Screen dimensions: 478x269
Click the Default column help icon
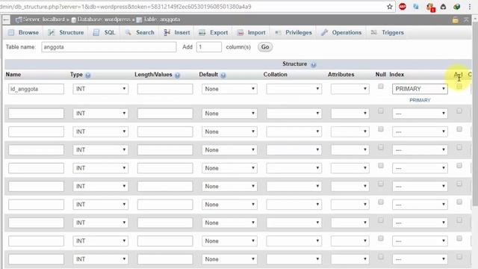point(223,75)
